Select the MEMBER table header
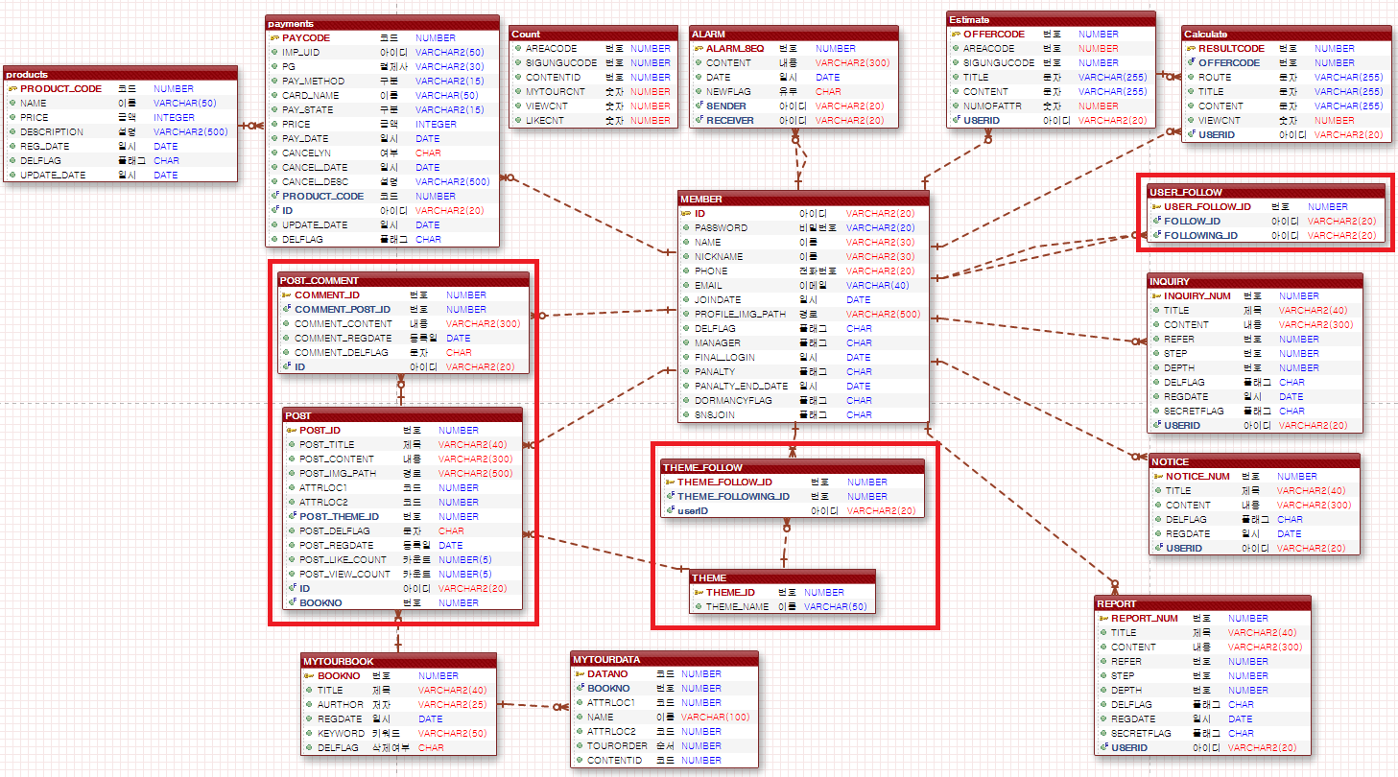The width and height of the screenshot is (1398, 777). pos(803,199)
